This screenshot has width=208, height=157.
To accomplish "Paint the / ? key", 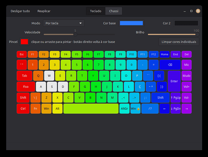I will [150, 109].
